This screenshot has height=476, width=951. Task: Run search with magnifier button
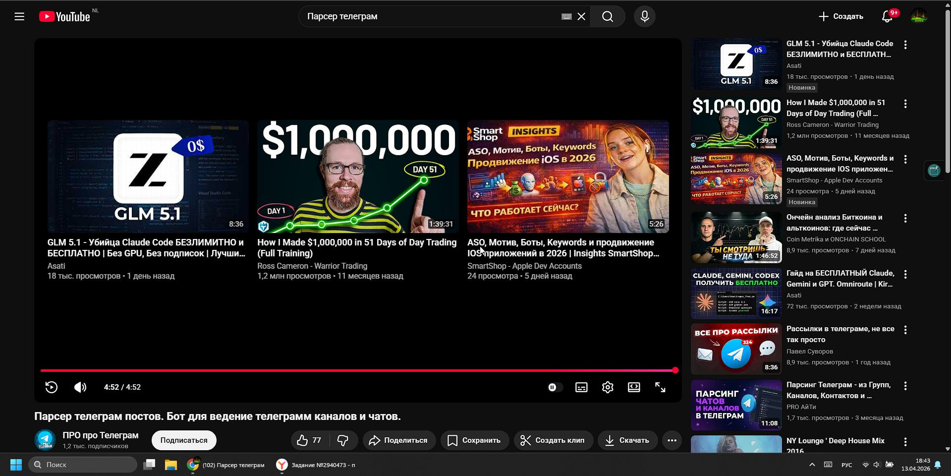tap(608, 16)
